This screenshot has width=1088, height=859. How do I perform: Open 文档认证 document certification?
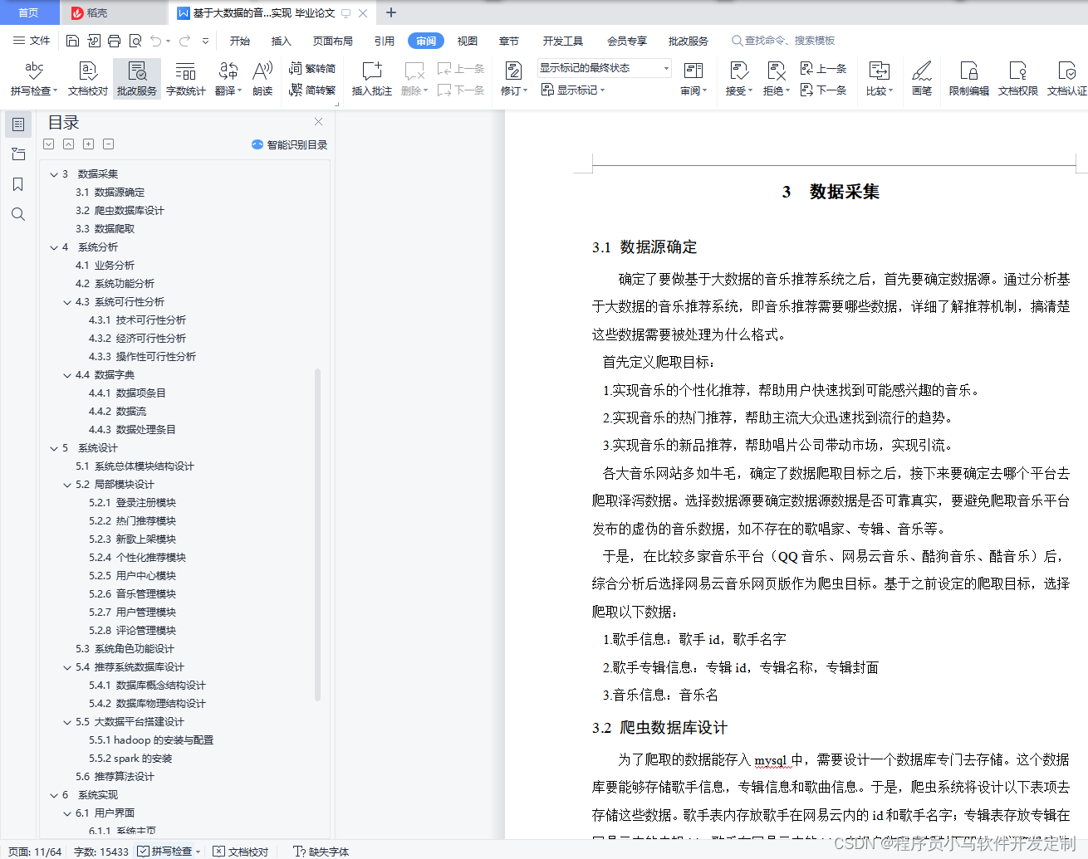click(1067, 79)
